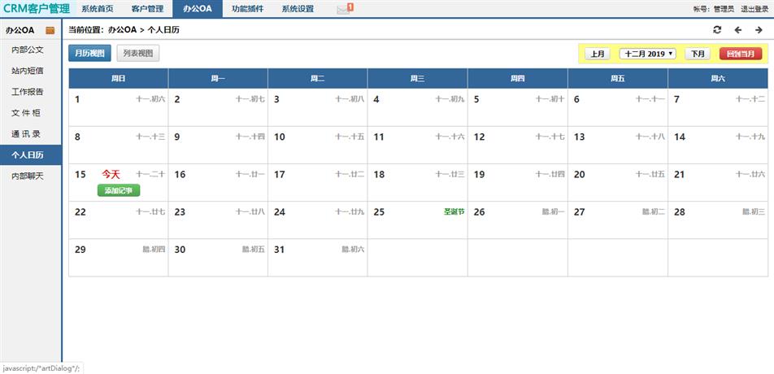Click the 管理员 account name
Viewport: 774px width, 374px height.
pyautogui.click(x=724, y=9)
